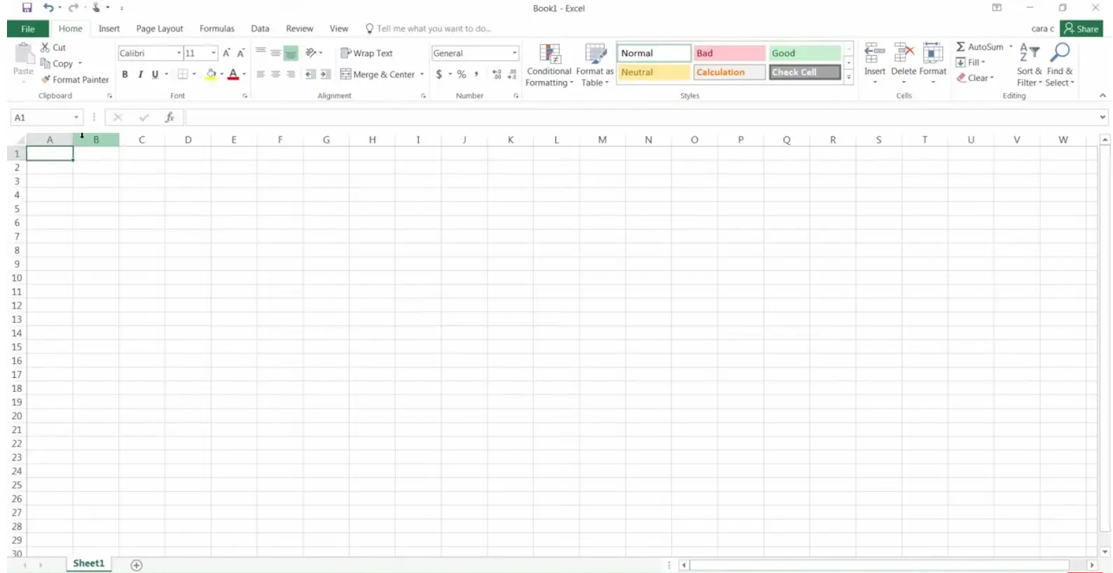Switch to the Formulas ribbon tab

(216, 29)
